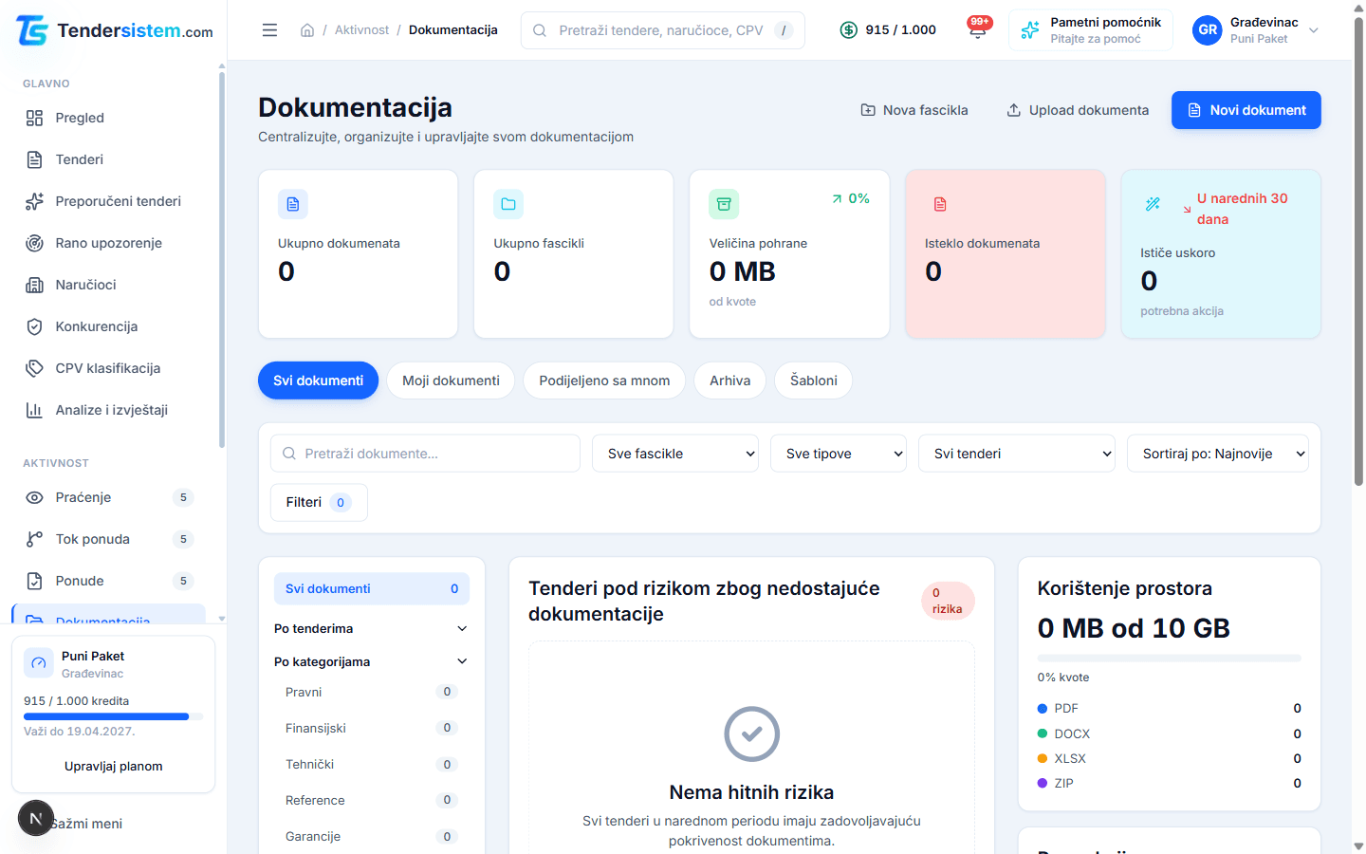Click the Puni Paket gauge icon
The width and height of the screenshot is (1366, 854).
[x=39, y=663]
